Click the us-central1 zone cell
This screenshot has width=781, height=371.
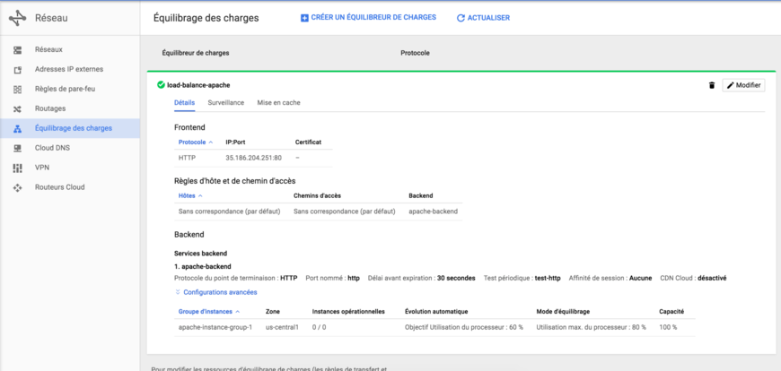pyautogui.click(x=282, y=327)
